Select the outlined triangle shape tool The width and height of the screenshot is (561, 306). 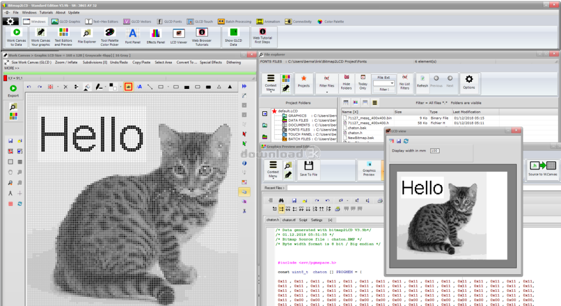tap(219, 87)
